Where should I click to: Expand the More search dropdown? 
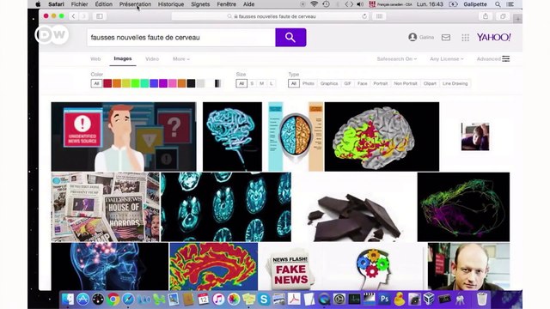[x=181, y=59]
